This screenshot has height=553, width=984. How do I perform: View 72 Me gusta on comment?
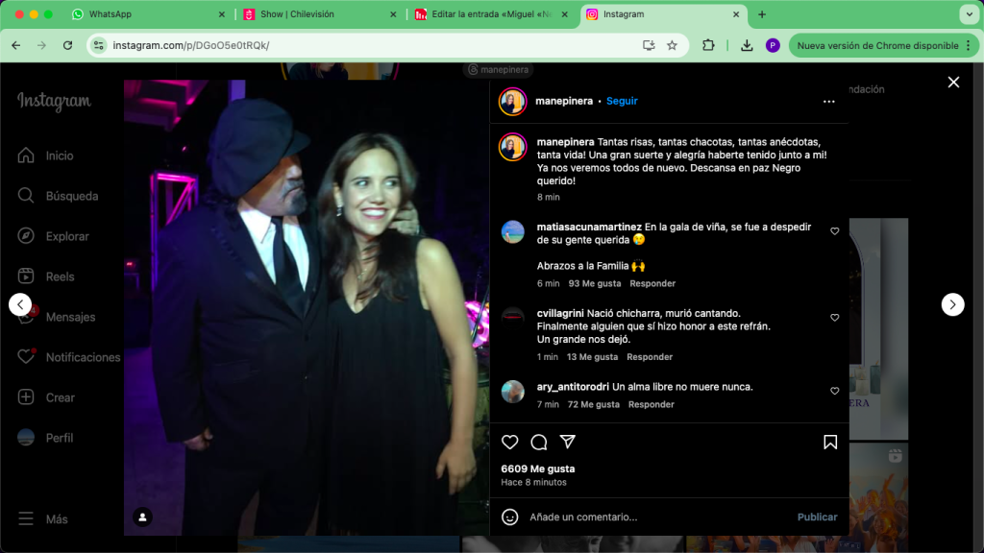[x=593, y=404]
